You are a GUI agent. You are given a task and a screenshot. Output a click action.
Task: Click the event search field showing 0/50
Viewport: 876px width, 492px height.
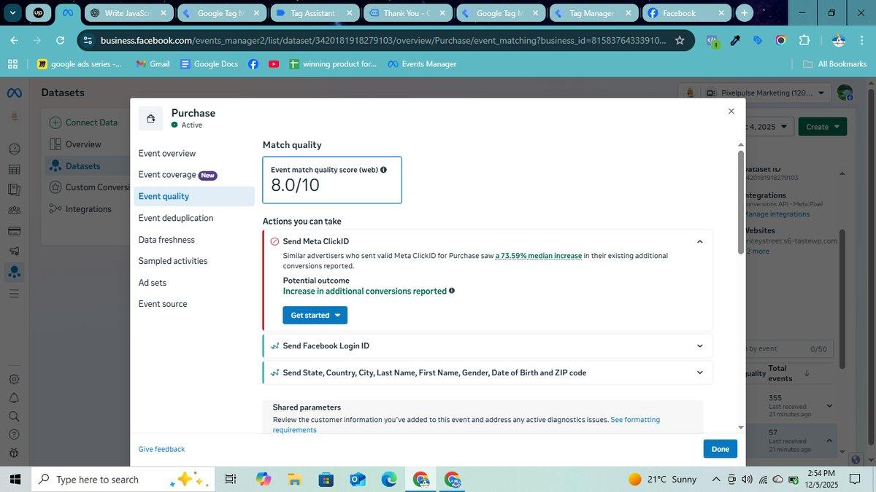[788, 349]
